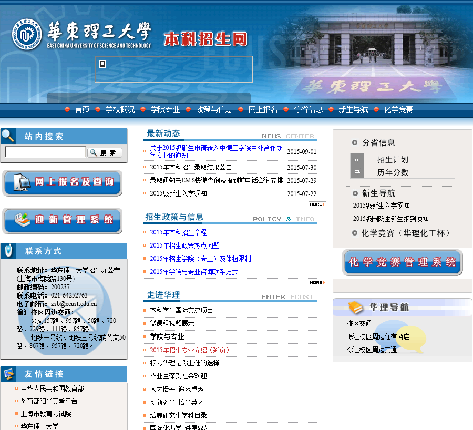Open 培养研究生学科目录 link
The width and height of the screenshot is (473, 430).
(x=178, y=415)
